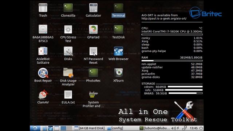Click the cdrom 664MiB storage line
Screen dimensions: 233x131
click(x=173, y=87)
